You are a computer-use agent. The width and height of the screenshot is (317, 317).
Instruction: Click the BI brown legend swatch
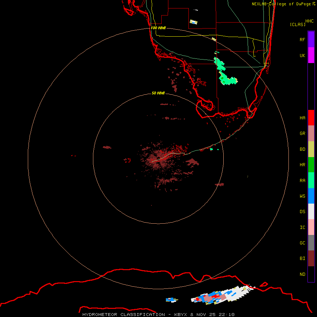pyautogui.click(x=311, y=259)
